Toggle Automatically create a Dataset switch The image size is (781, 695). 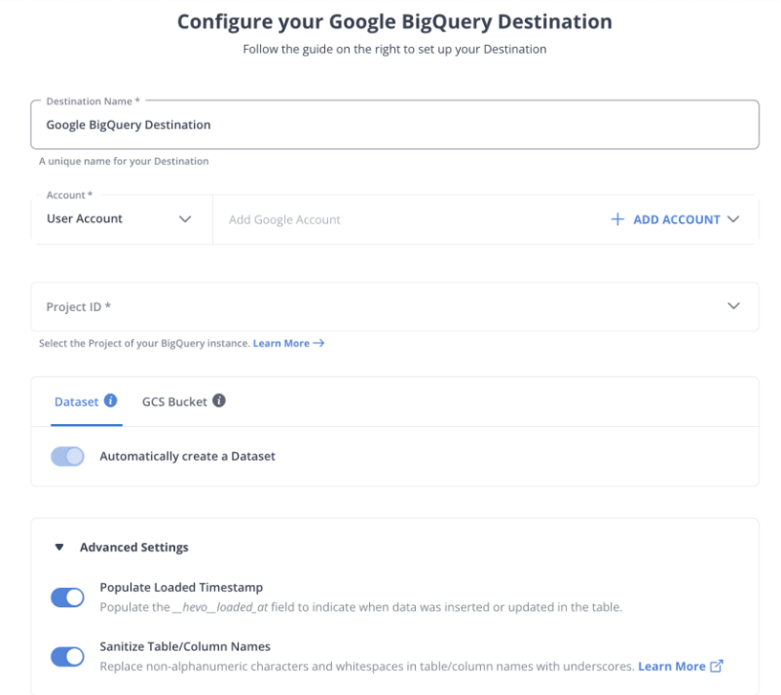(x=68, y=456)
